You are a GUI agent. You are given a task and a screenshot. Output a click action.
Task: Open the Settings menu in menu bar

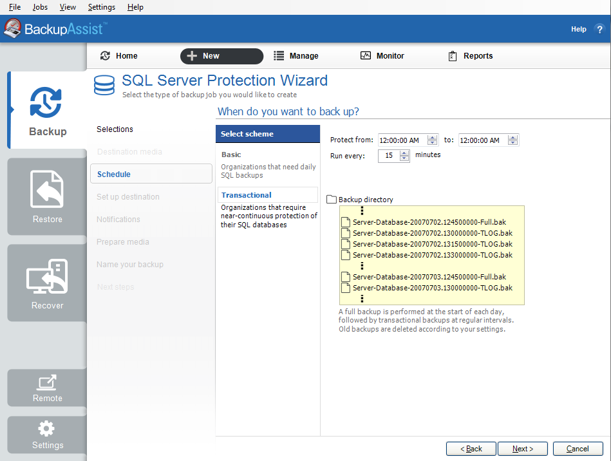point(101,7)
